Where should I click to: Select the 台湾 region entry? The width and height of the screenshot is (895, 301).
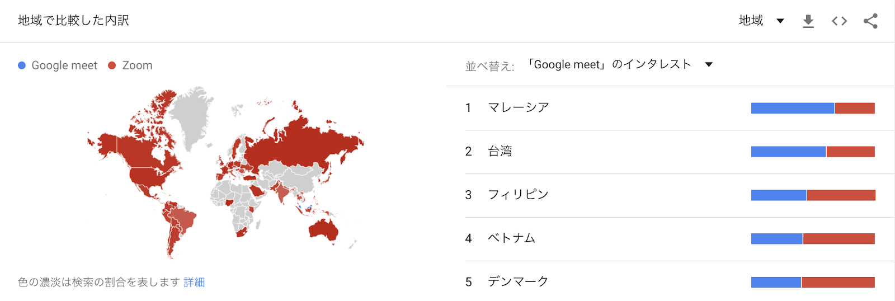click(680, 152)
